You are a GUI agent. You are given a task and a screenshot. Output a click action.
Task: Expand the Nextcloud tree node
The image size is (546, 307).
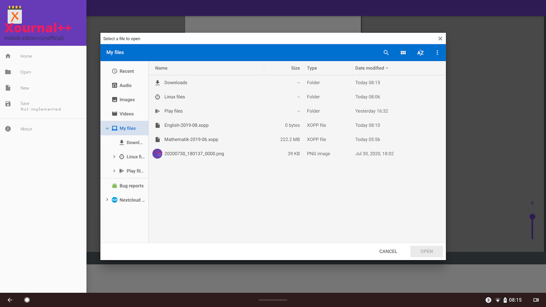(107, 200)
